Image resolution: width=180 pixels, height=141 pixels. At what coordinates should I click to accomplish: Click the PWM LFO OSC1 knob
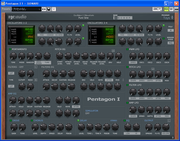[141, 56]
